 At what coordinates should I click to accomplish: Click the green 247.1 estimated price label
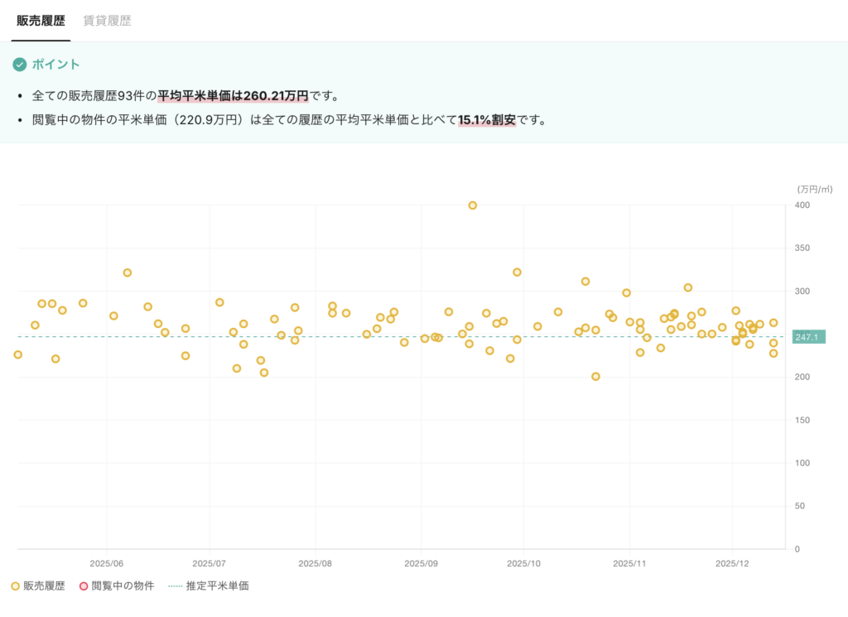click(x=806, y=337)
